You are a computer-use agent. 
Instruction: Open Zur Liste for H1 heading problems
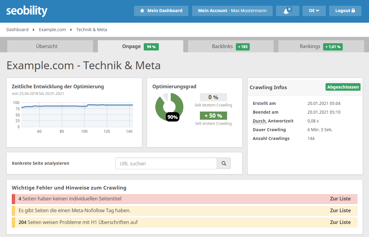click(x=340, y=222)
